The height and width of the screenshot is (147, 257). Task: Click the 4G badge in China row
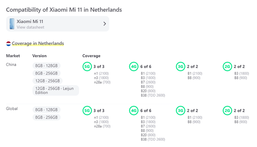(134, 67)
